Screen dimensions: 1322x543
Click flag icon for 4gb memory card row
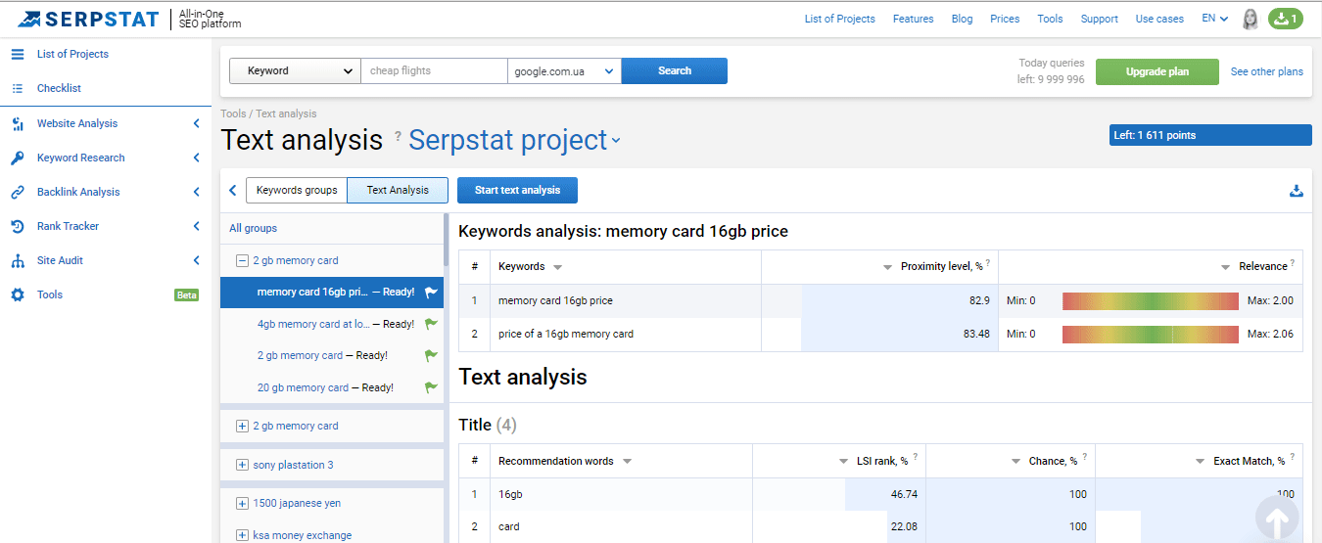(431, 324)
